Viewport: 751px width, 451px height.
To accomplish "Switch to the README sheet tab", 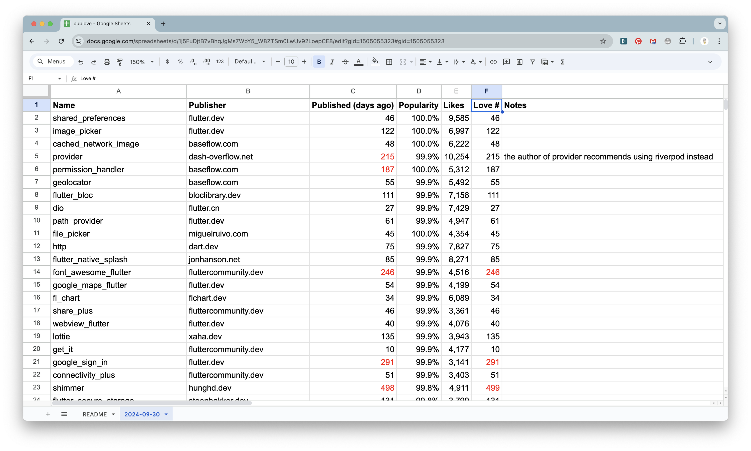I will click(x=98, y=414).
